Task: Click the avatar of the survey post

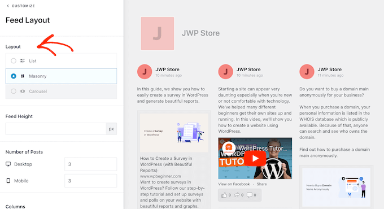Action: [x=145, y=72]
